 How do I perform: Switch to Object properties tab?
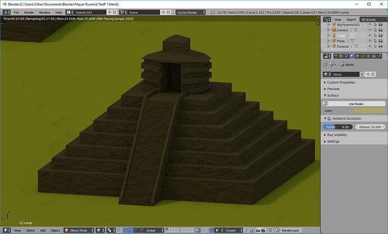(x=358, y=56)
